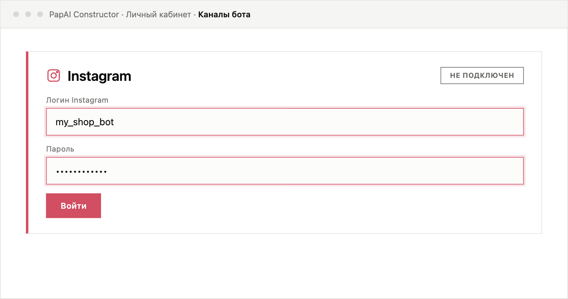
Task: Click the first gray window dot
Action: pyautogui.click(x=16, y=14)
